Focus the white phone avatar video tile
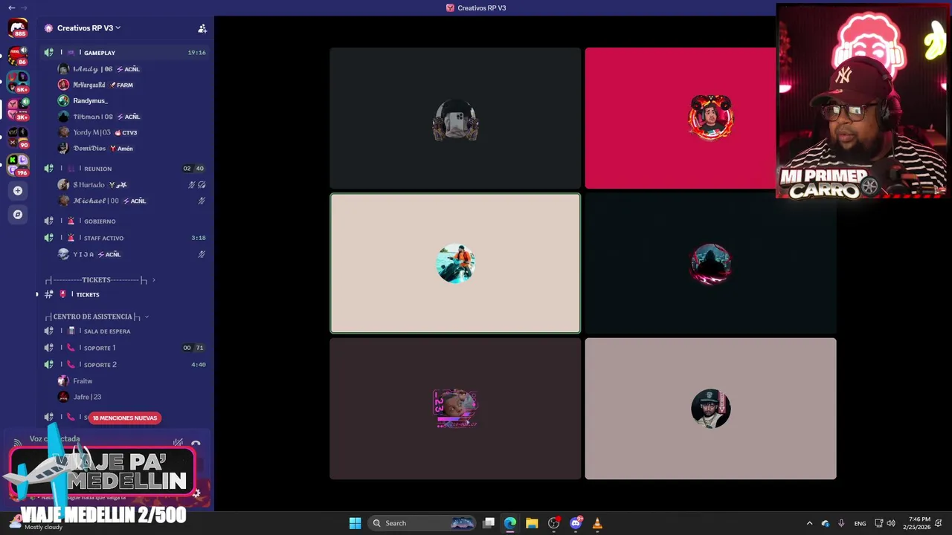The width and height of the screenshot is (952, 535). 455,118
